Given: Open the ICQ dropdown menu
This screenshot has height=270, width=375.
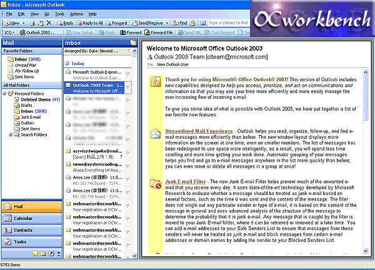Looking at the screenshot, I should pos(9,32).
